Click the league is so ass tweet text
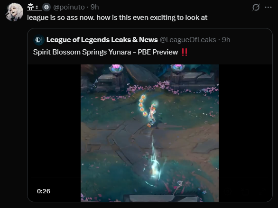Image resolution: width=278 pixels, height=208 pixels. 117,18
